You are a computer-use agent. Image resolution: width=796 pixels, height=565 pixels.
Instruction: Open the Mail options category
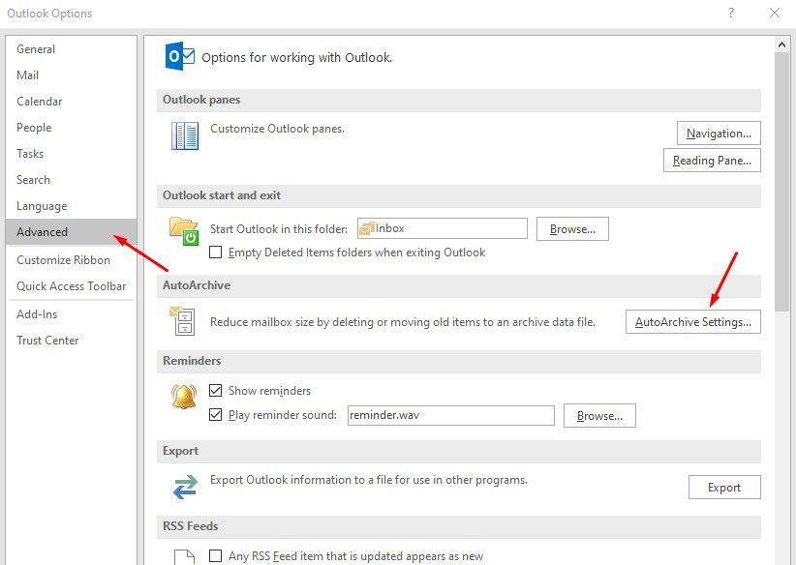click(27, 75)
